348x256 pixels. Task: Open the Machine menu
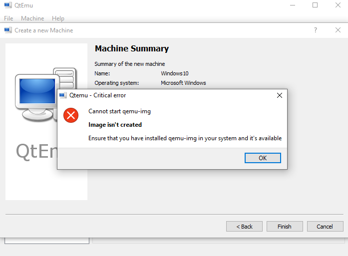(32, 18)
